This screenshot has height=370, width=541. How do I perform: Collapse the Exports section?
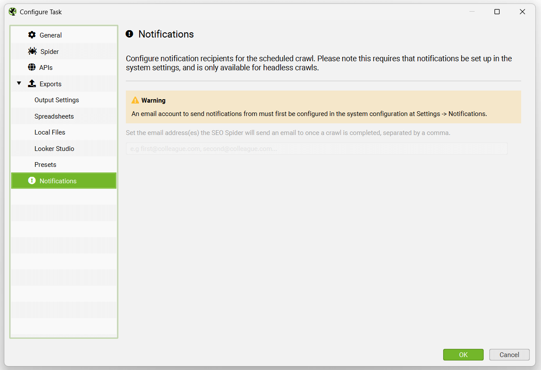(x=19, y=83)
